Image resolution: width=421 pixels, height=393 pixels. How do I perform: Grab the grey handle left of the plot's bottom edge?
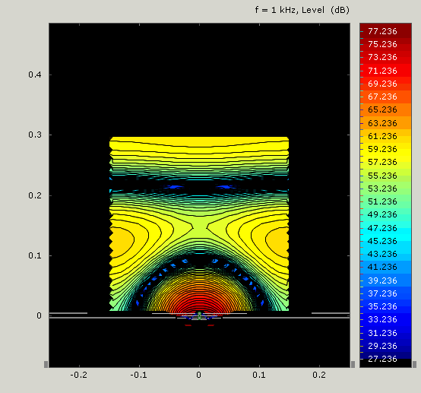pos(46,364)
